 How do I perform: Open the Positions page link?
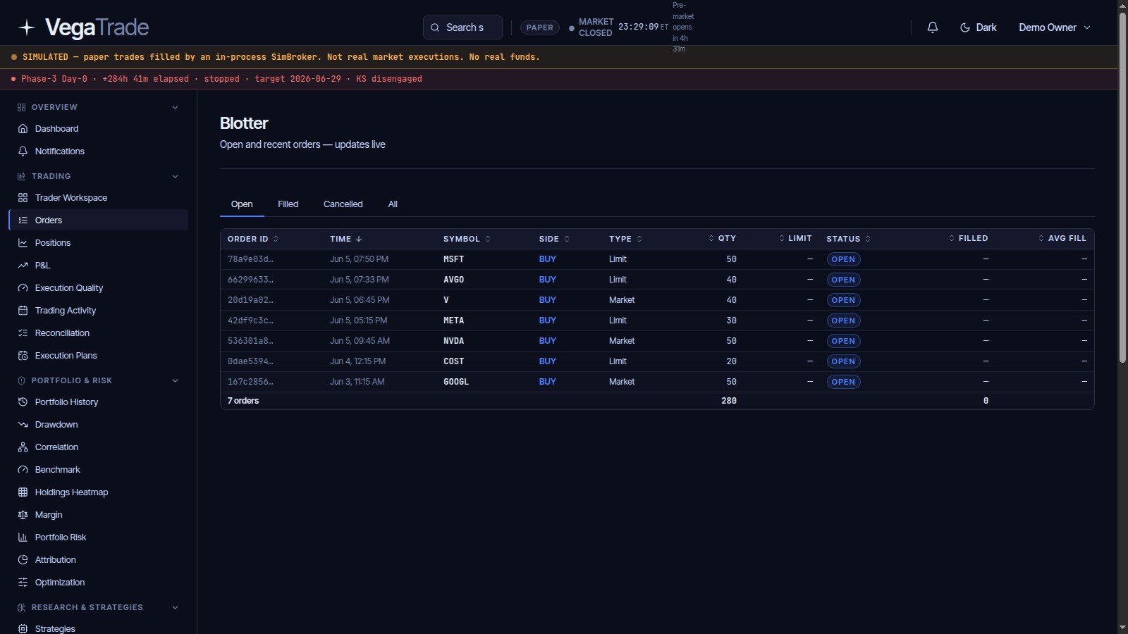coord(53,243)
